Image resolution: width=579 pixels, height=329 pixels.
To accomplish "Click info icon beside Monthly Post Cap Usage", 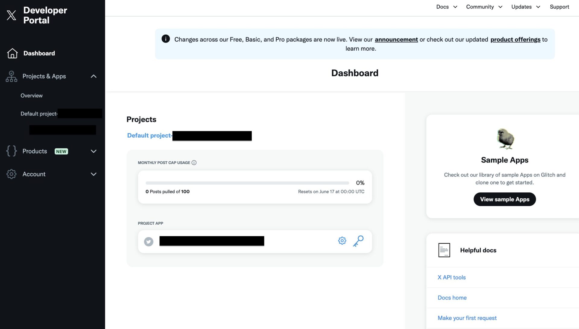I will click(x=194, y=163).
